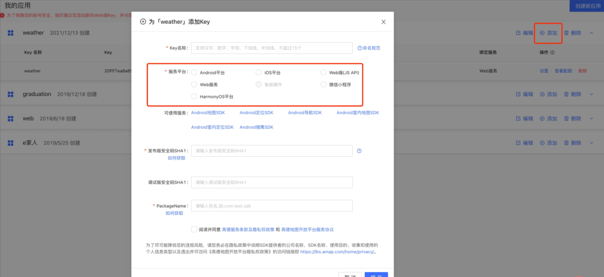Click the graduation app grid icon
604x277 pixels.
10,94
